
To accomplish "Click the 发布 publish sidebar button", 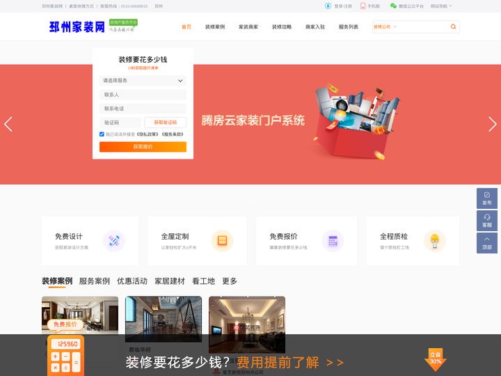I will pyautogui.click(x=487, y=198).
